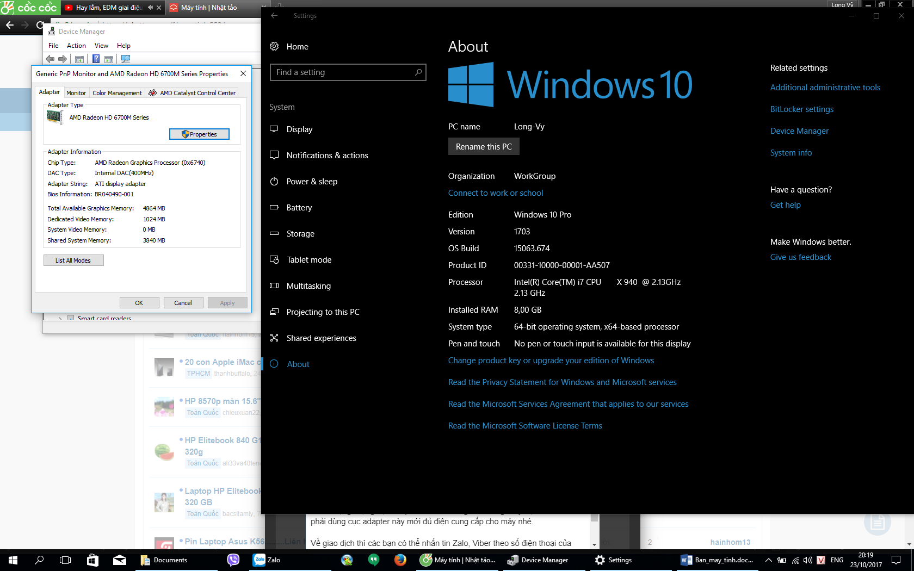Open Connect to work or school link
914x571 pixels.
tap(496, 193)
